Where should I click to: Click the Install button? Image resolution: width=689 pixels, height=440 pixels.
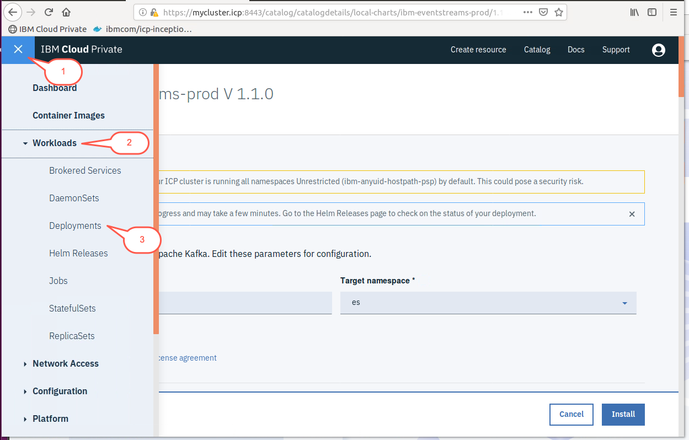pos(623,415)
